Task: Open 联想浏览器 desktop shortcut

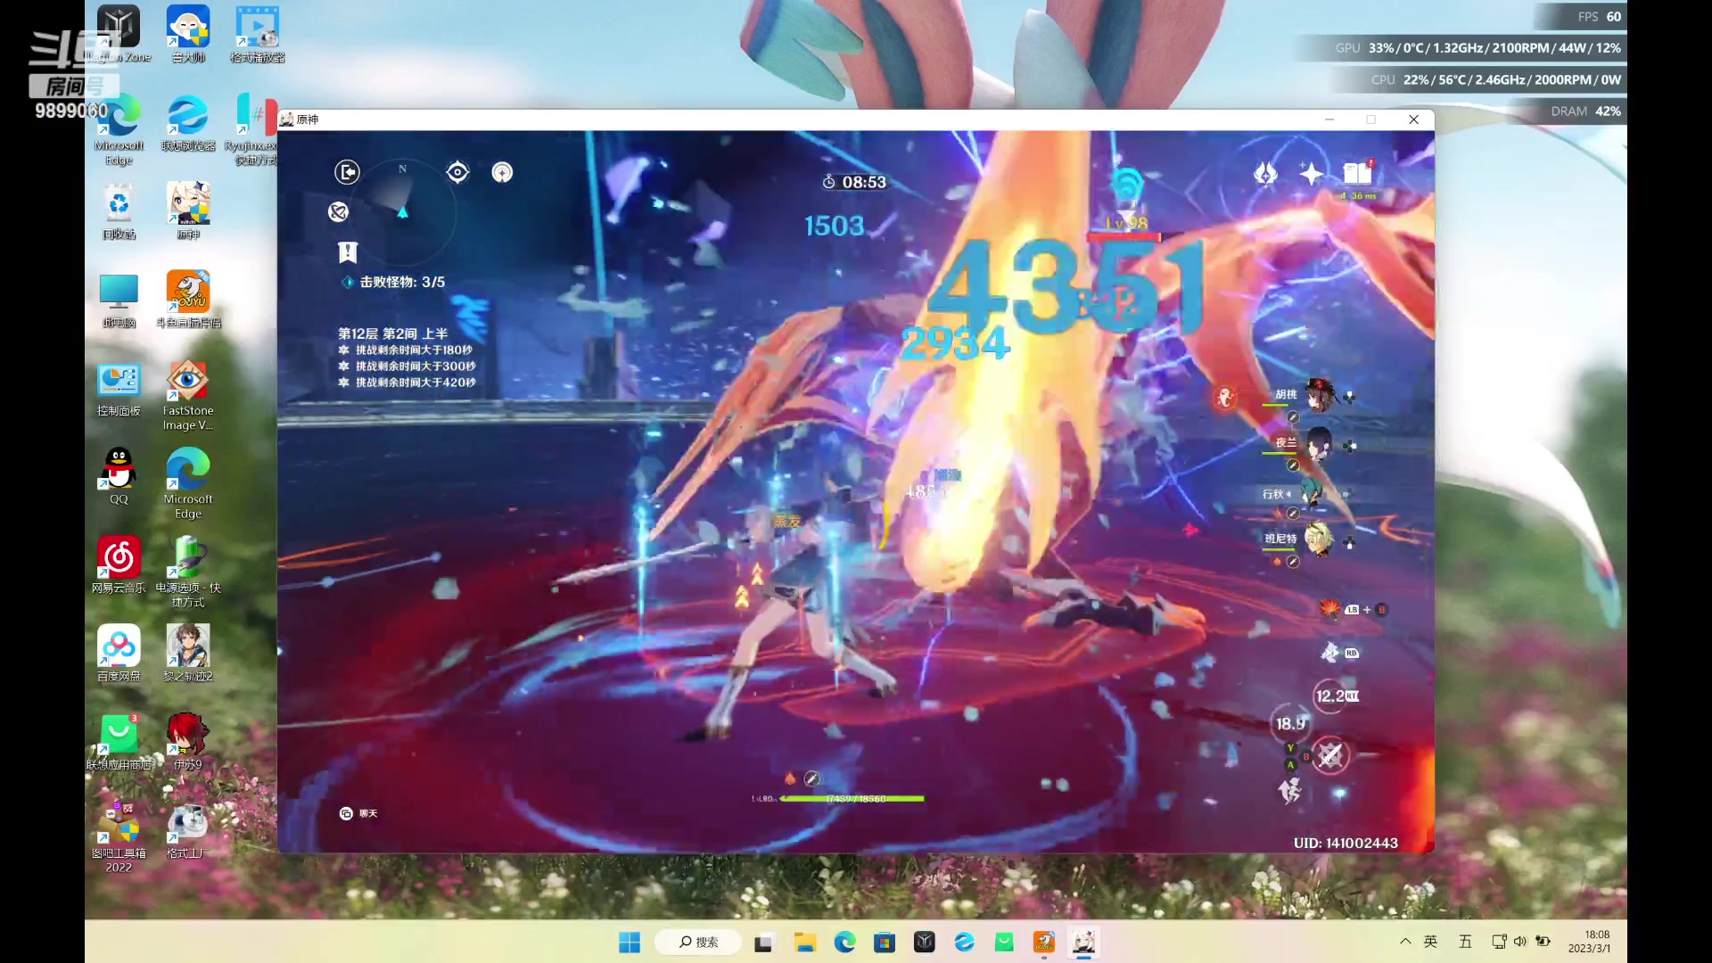Action: point(188,123)
